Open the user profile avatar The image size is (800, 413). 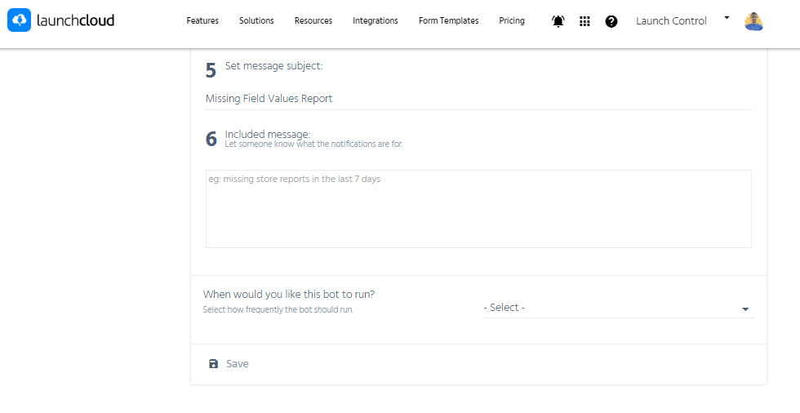tap(753, 21)
